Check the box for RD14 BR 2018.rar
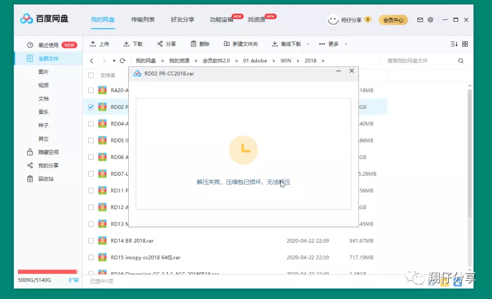 [x=91, y=240]
